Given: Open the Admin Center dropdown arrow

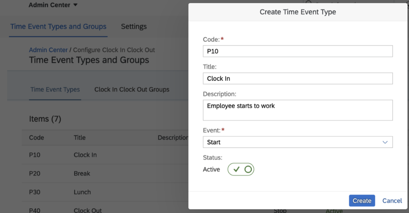Looking at the screenshot, I should [75, 5].
